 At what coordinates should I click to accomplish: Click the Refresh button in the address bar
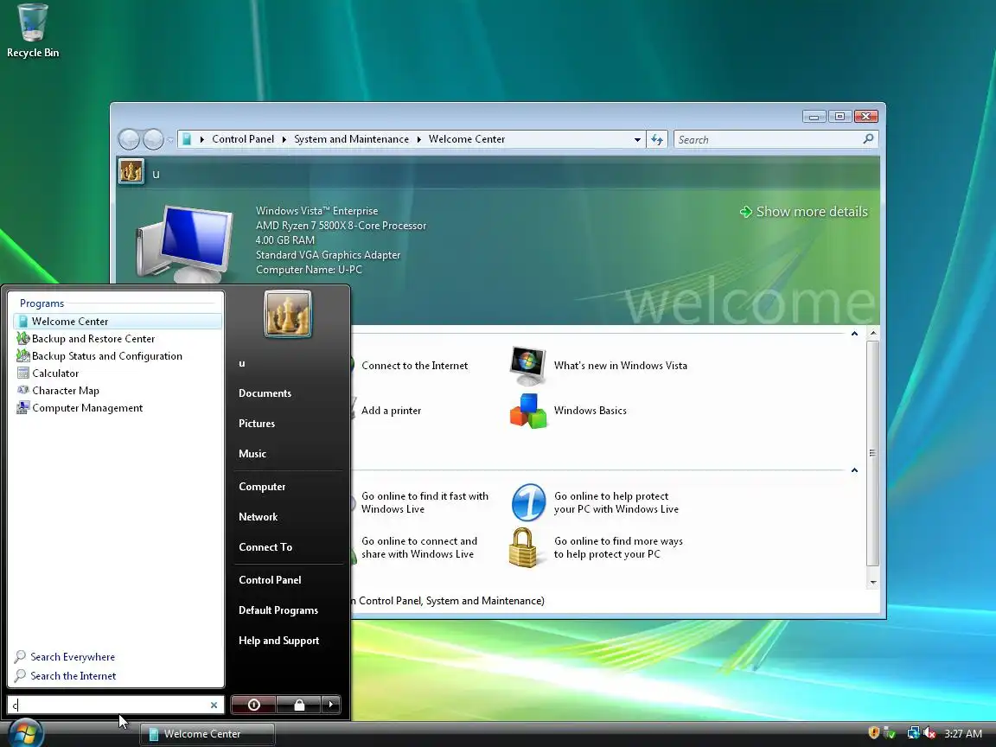click(657, 140)
